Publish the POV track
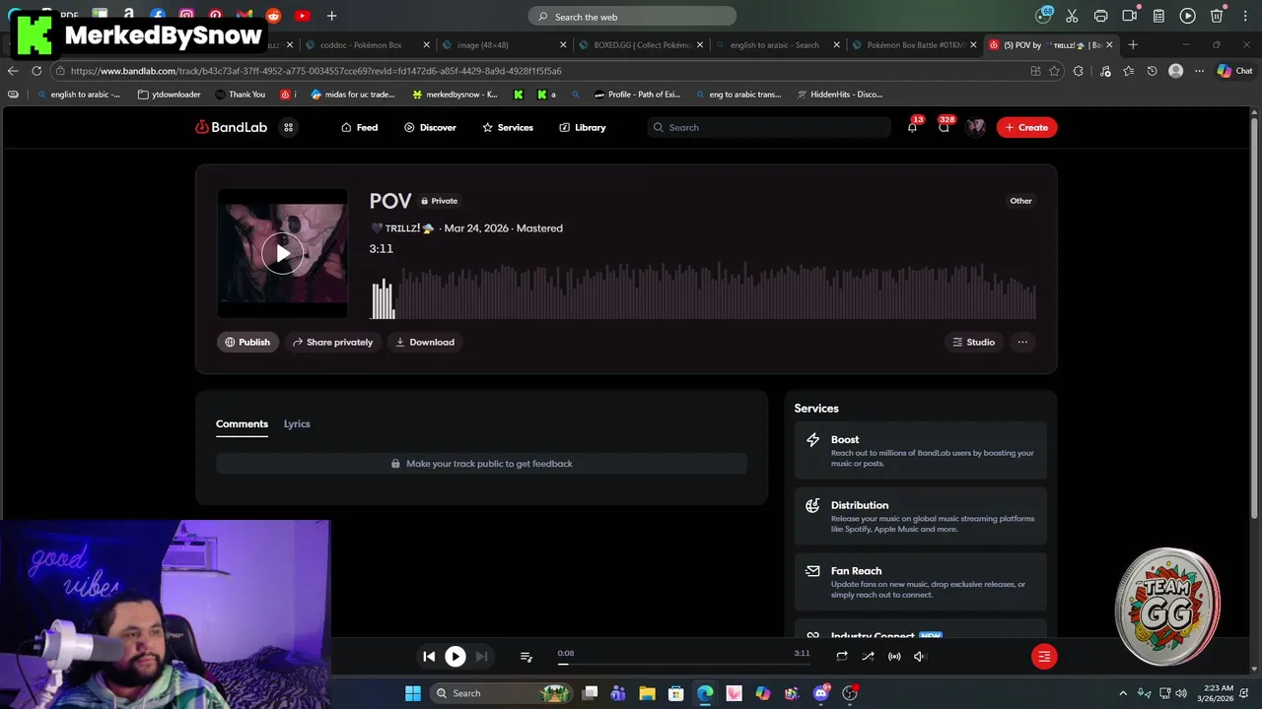 tap(247, 342)
